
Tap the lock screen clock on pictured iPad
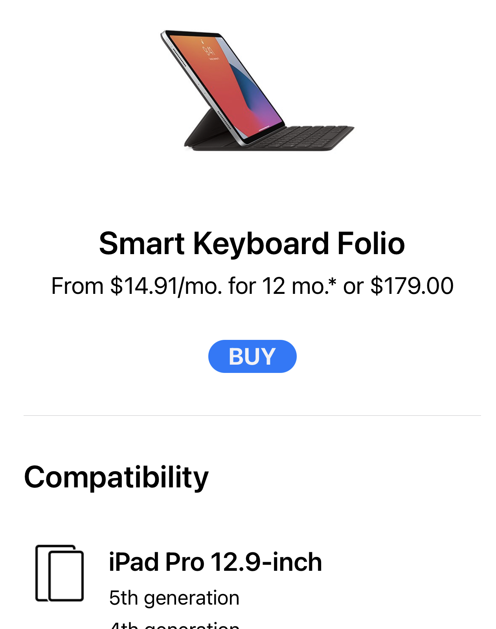point(209,50)
